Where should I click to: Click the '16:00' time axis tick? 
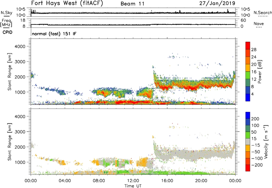167,181
